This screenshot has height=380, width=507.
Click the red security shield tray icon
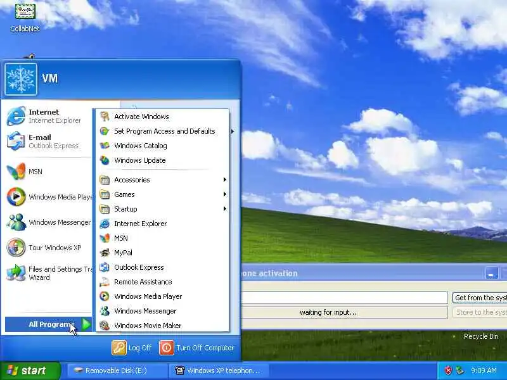point(448,370)
